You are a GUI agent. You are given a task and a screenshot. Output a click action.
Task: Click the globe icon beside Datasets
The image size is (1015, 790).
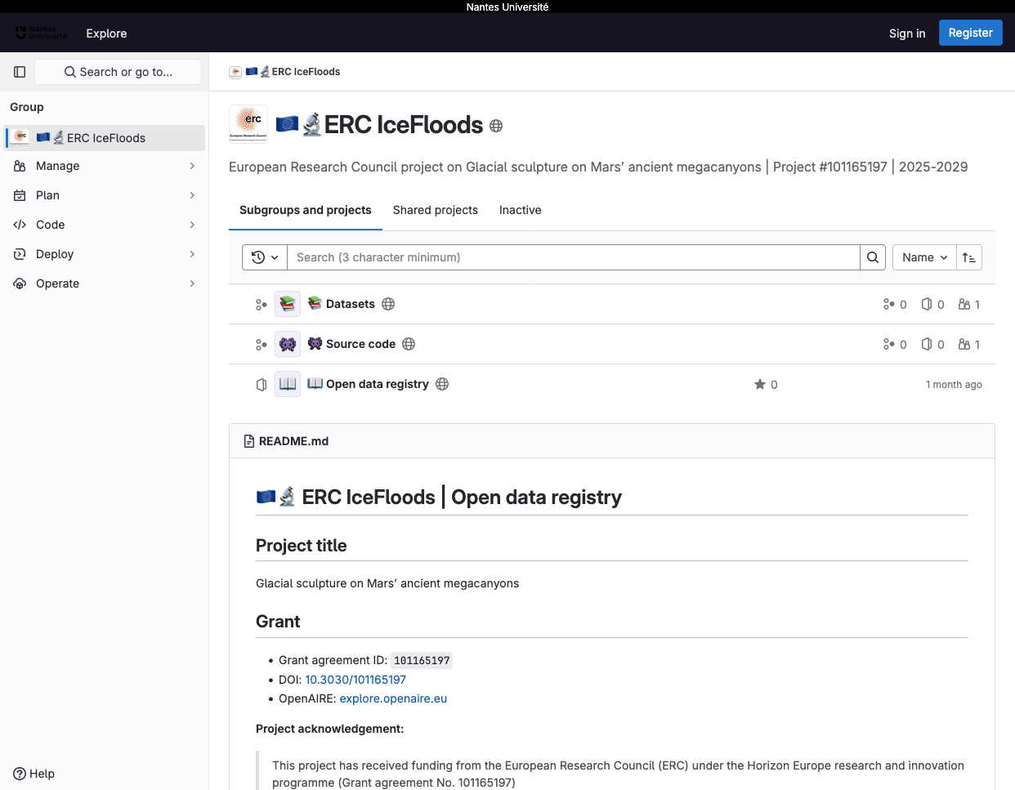point(388,304)
